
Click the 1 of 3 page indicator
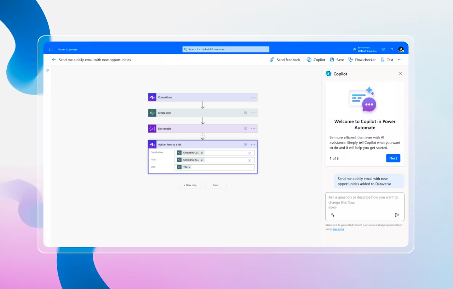pyautogui.click(x=334, y=158)
